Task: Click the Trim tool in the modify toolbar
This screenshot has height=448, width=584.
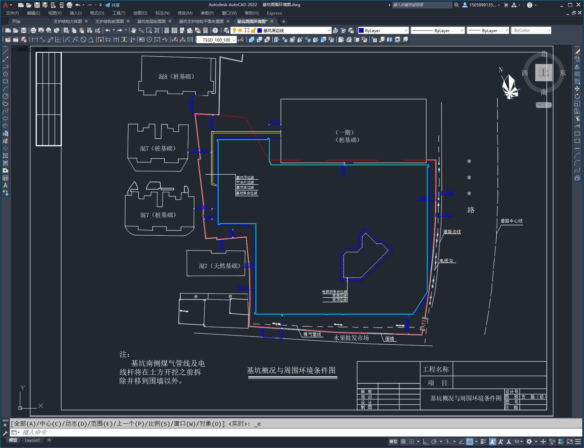Action: pos(577,118)
